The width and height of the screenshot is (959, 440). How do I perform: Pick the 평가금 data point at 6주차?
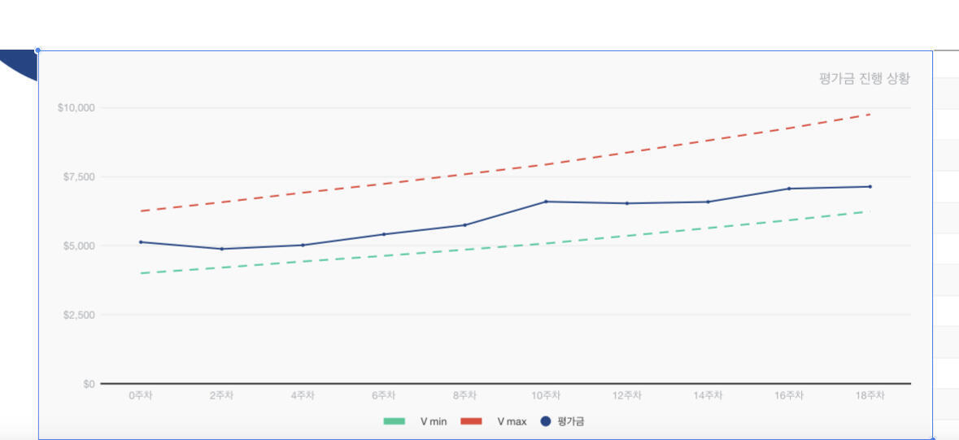[x=384, y=234]
